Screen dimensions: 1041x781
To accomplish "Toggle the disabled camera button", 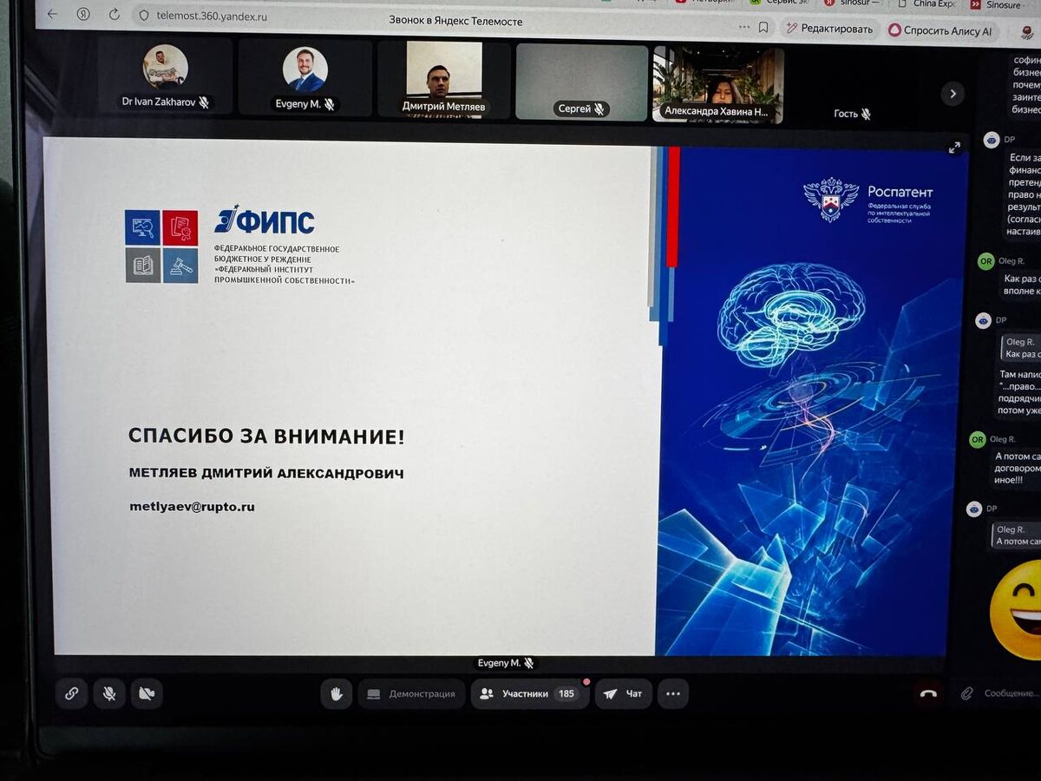I will click(x=147, y=693).
